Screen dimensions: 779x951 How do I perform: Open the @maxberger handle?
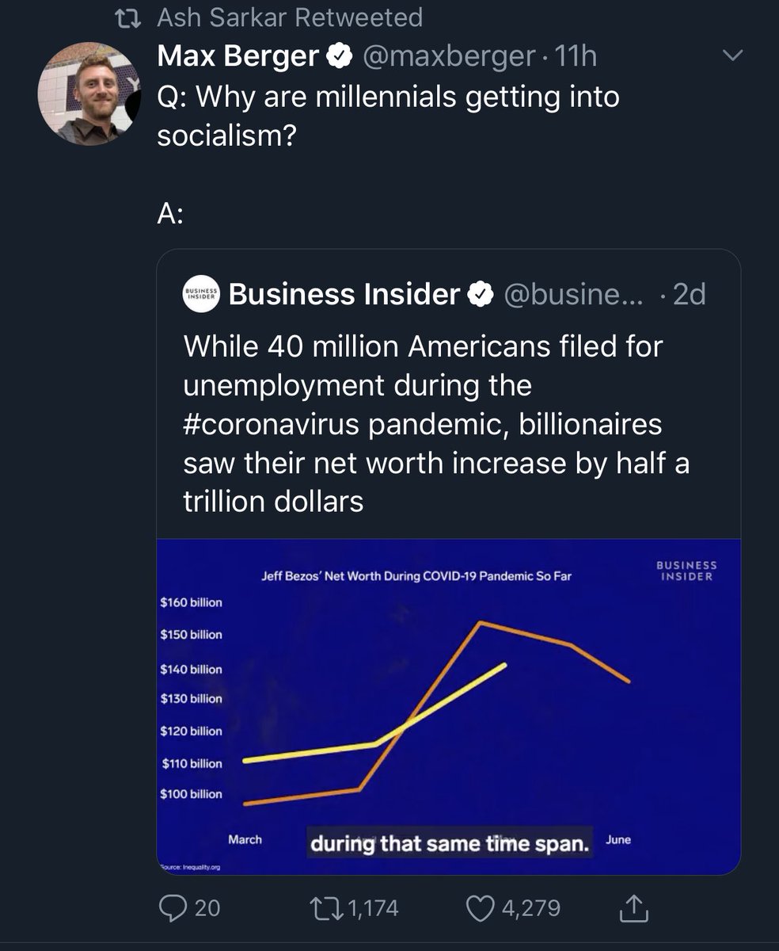click(448, 55)
